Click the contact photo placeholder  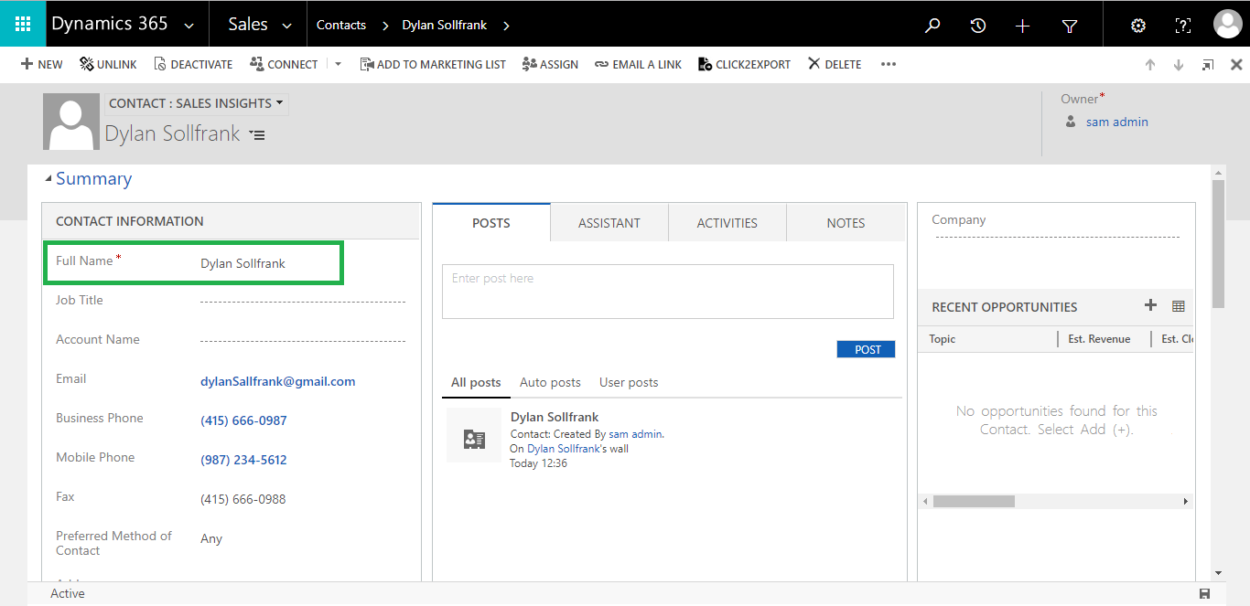(71, 122)
